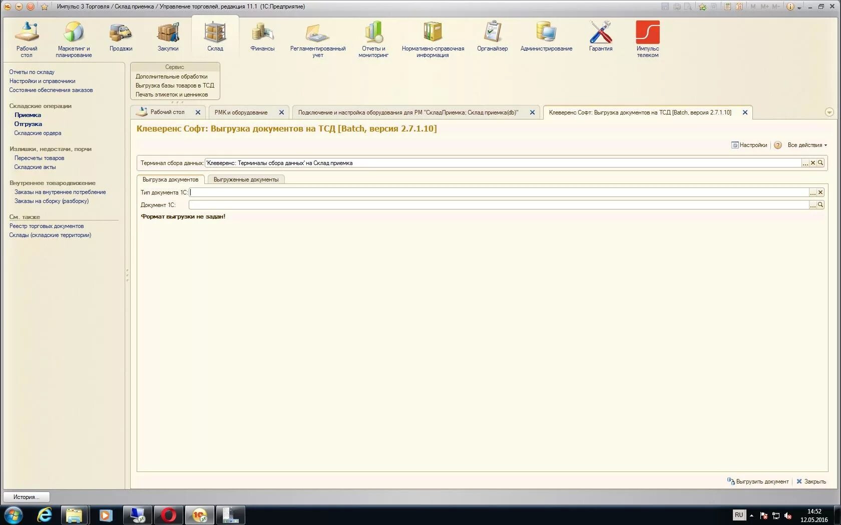Click the calculator icon in title bar
This screenshot has width=841, height=525.
coord(728,6)
